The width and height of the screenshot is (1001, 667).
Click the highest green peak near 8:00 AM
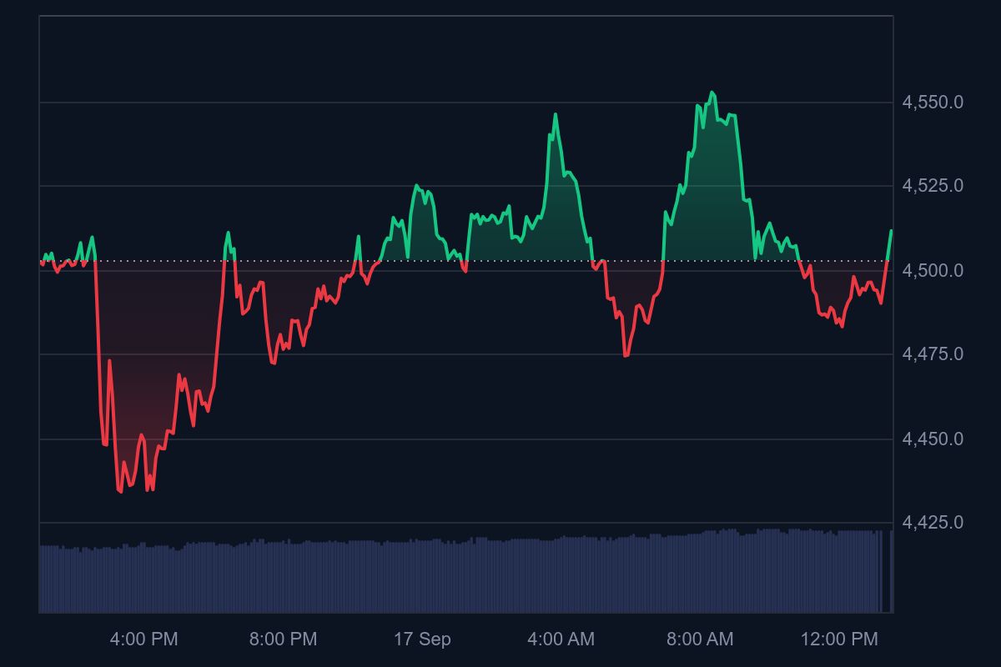tap(712, 93)
